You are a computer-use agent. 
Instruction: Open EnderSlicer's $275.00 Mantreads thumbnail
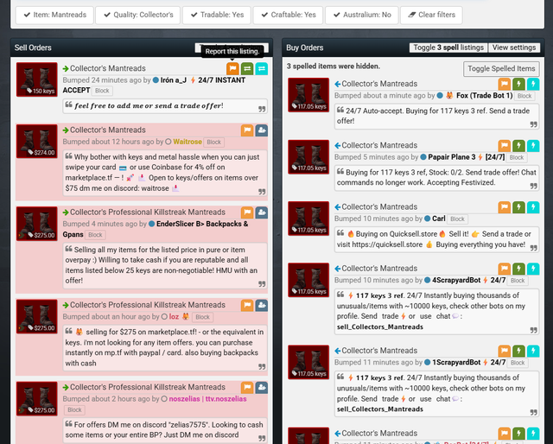(x=36, y=224)
